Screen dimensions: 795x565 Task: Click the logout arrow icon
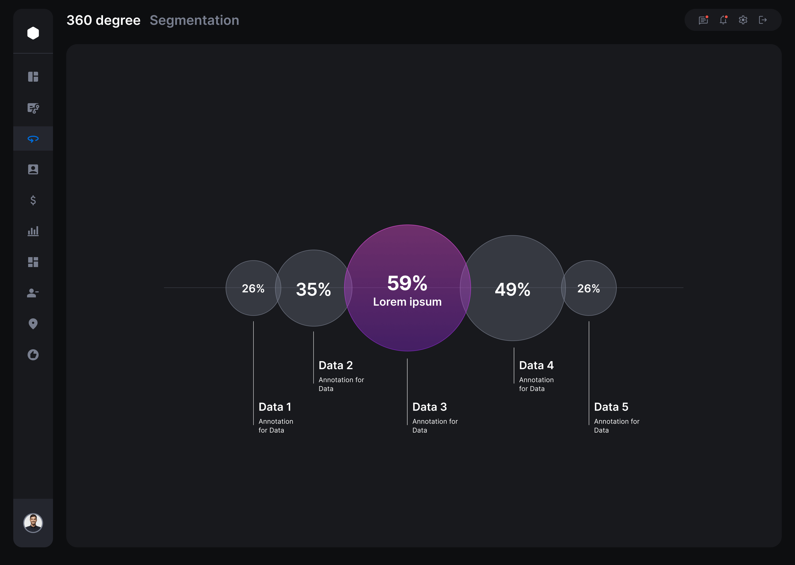point(763,20)
